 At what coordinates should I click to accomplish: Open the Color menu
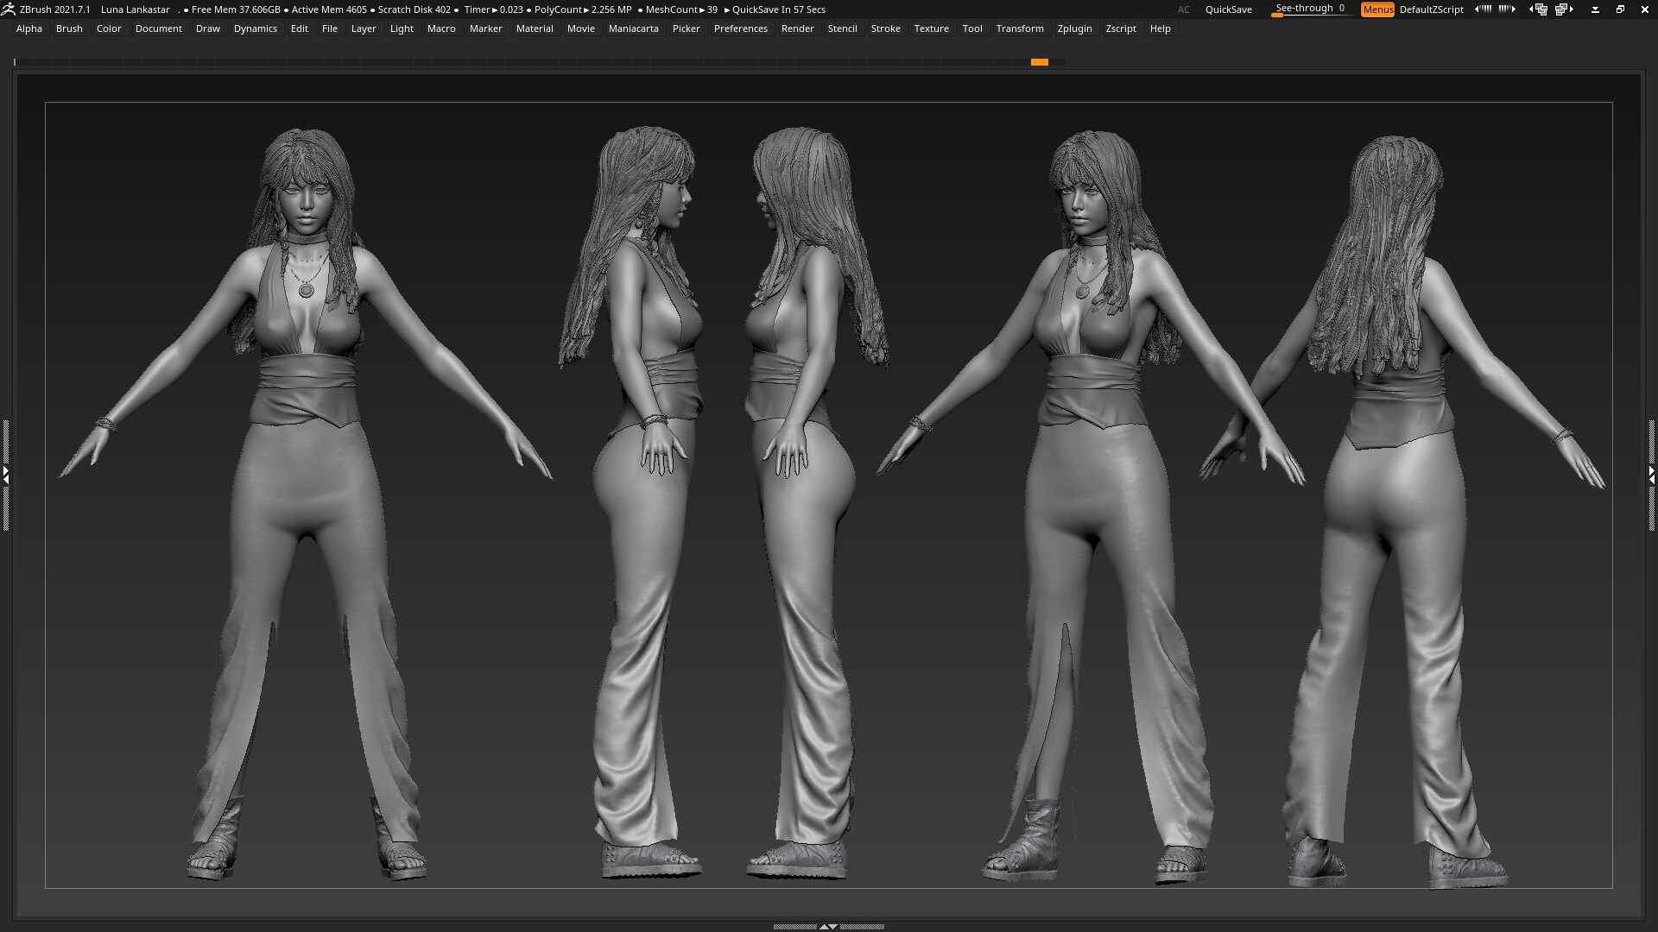(109, 28)
